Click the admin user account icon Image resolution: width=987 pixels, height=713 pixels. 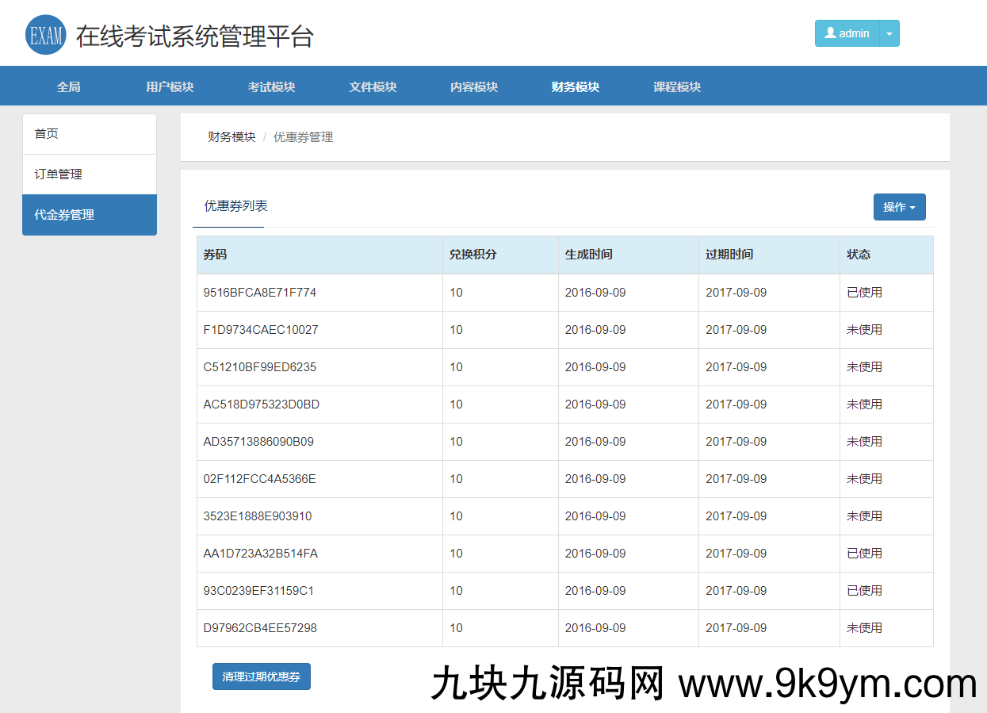828,33
